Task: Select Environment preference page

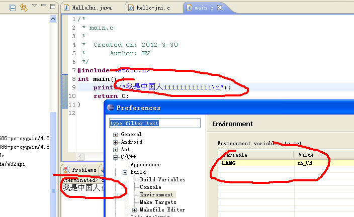Action: tap(156, 194)
